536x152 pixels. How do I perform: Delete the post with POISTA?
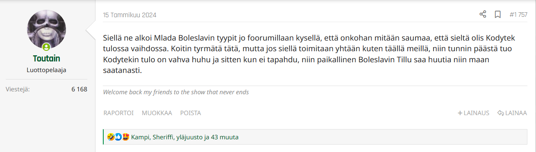click(x=191, y=113)
